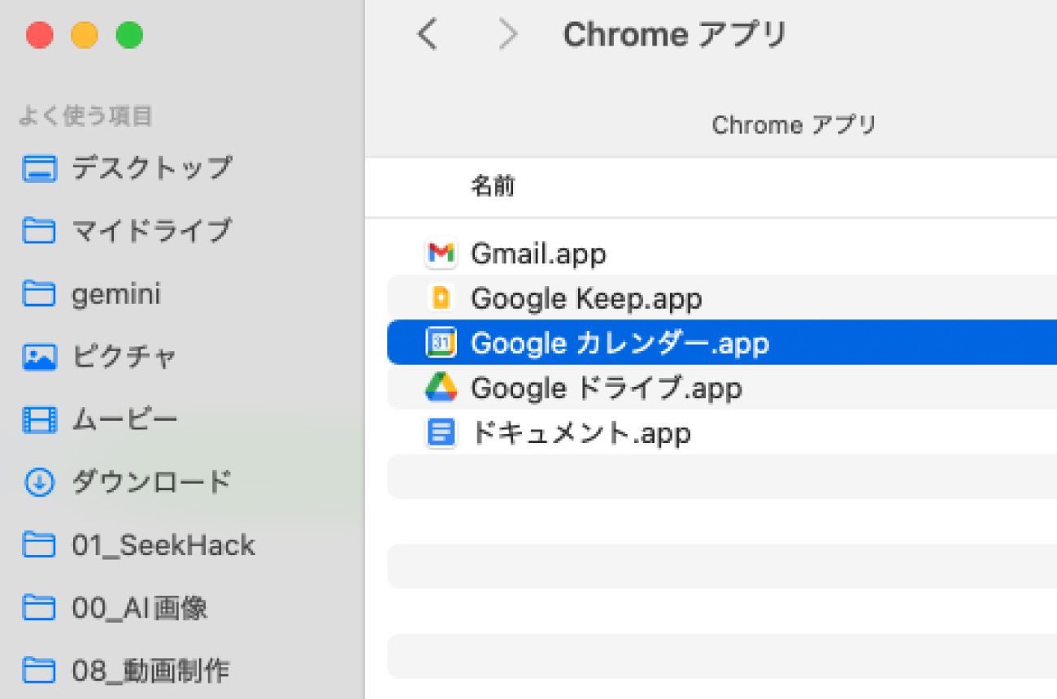Click the 01_SeekHack folder icon
The height and width of the screenshot is (699, 1057).
pyautogui.click(x=40, y=545)
